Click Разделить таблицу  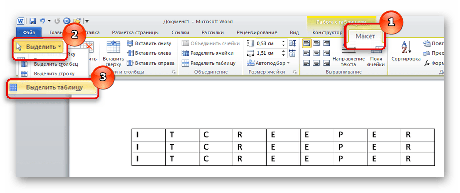click(x=209, y=63)
